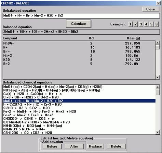Add the equation Before the selected entry
Image resolution: width=162 pixels, height=153 pixels.
tap(52, 146)
